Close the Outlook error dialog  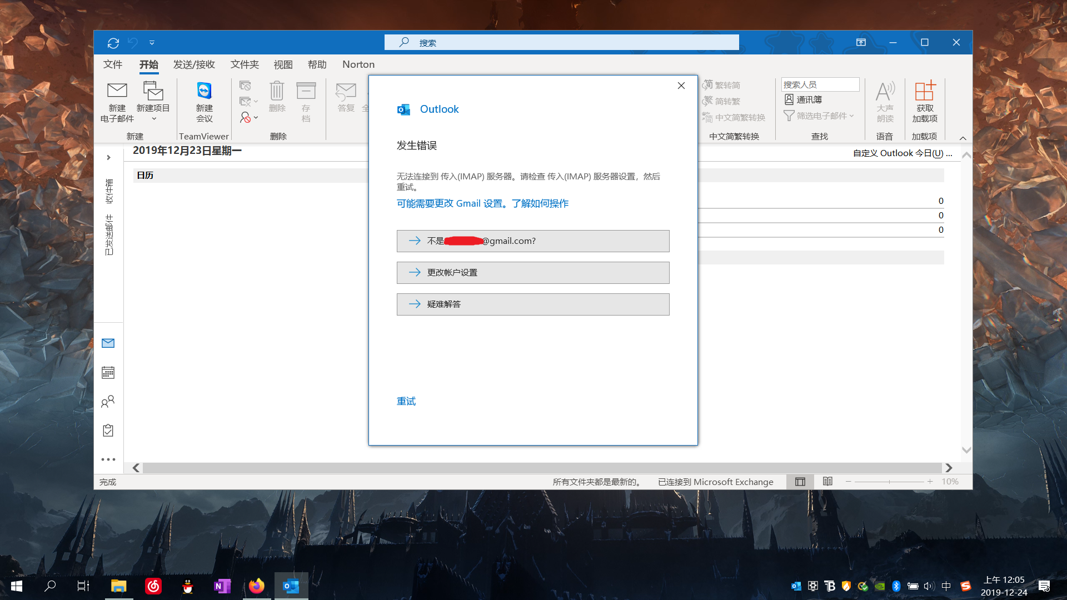tap(681, 86)
